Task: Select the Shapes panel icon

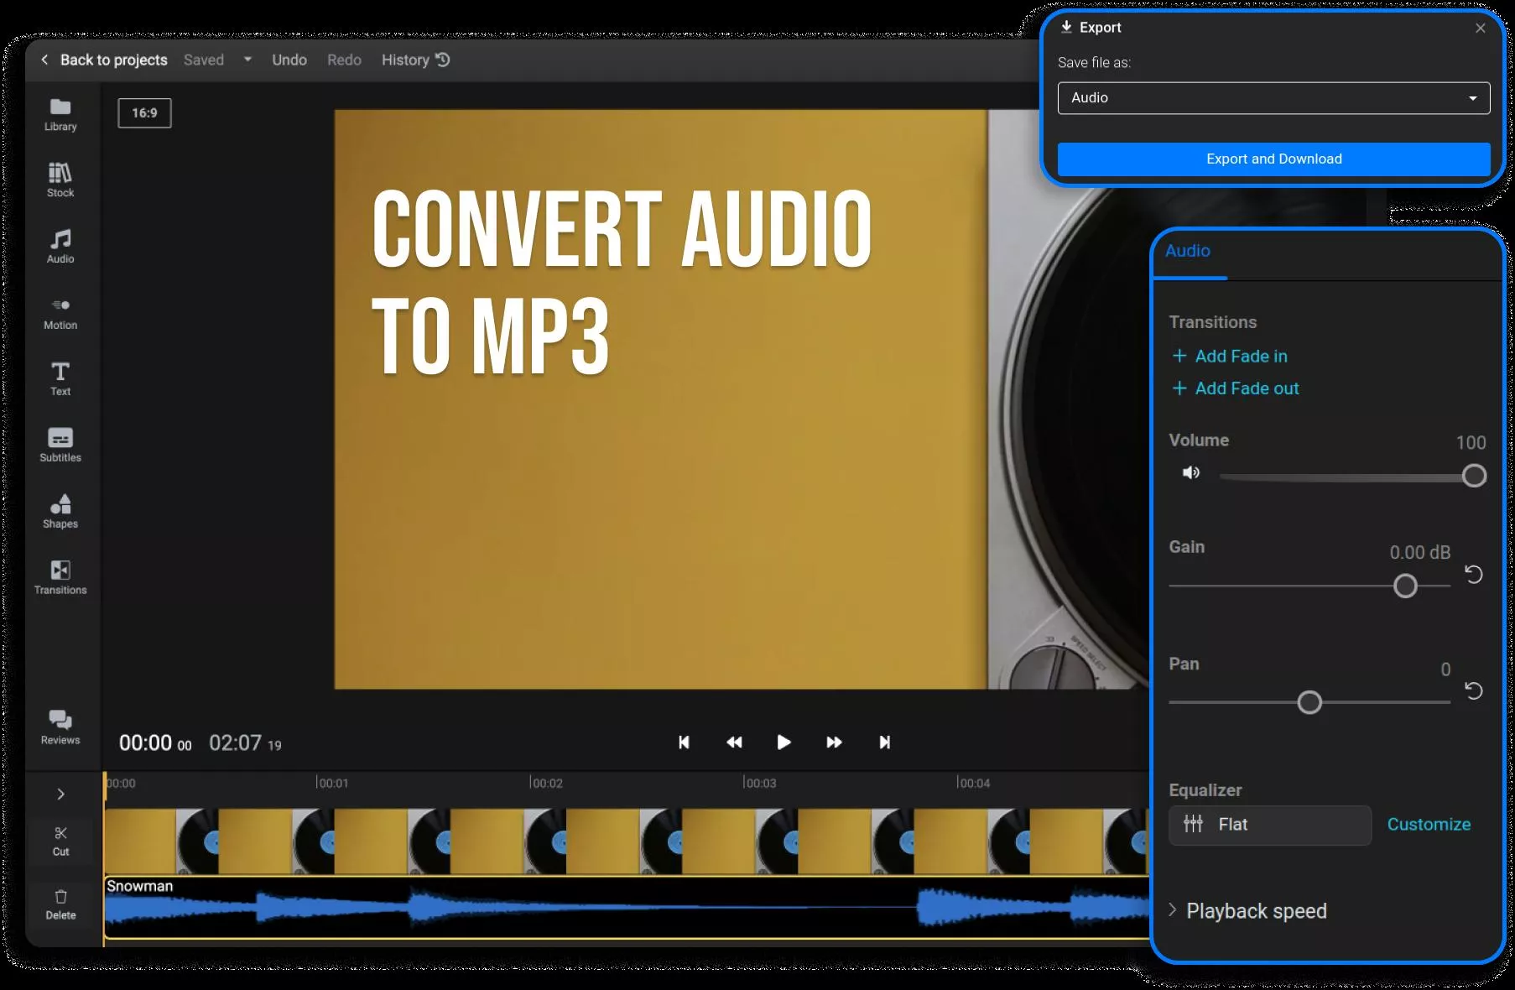Action: tap(60, 510)
